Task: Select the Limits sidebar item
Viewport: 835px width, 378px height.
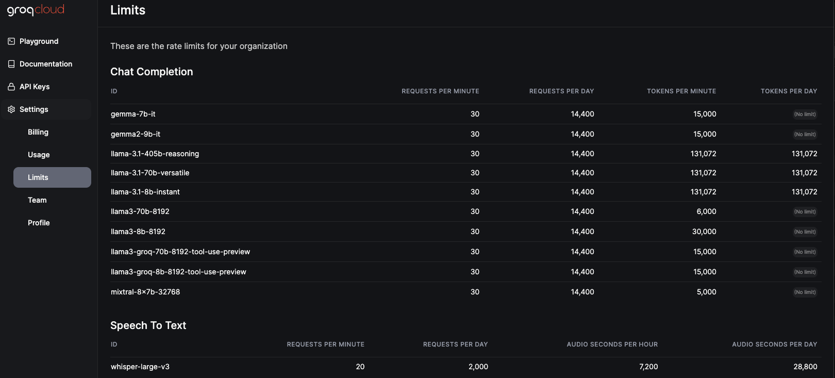Action: coord(52,177)
